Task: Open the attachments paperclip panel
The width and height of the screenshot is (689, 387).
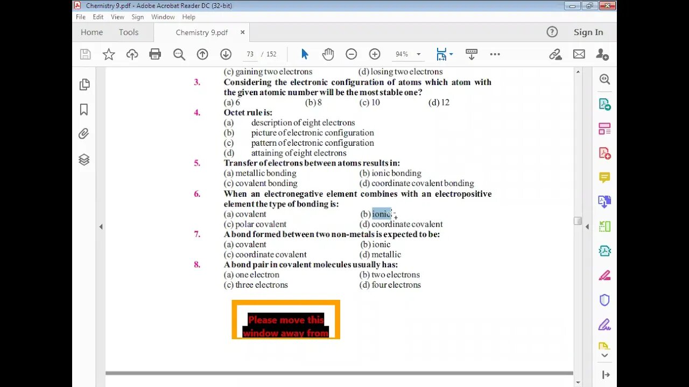Action: [x=84, y=134]
